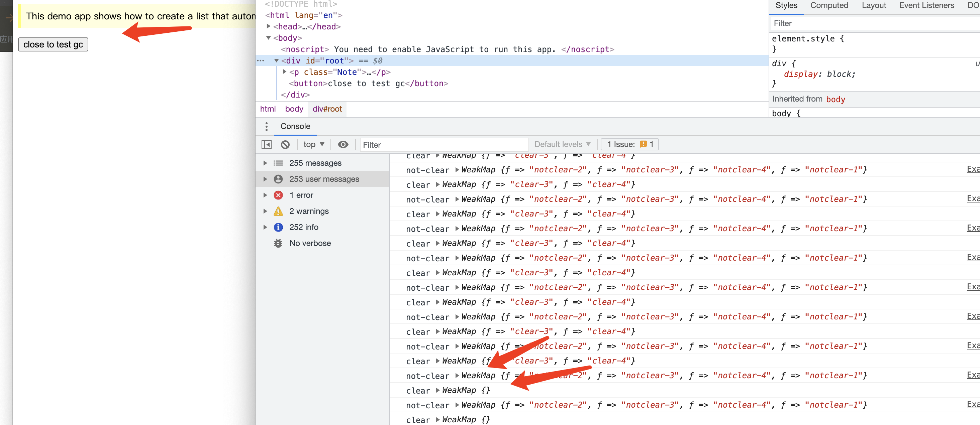Click the yellow warnings triangle icon

[x=278, y=211]
